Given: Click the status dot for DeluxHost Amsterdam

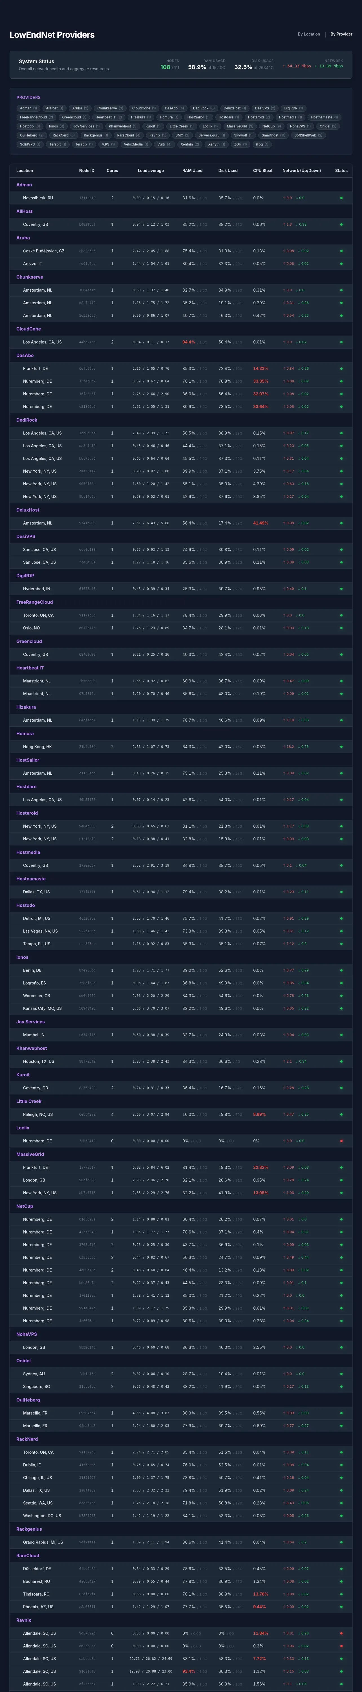Looking at the screenshot, I should click(341, 523).
